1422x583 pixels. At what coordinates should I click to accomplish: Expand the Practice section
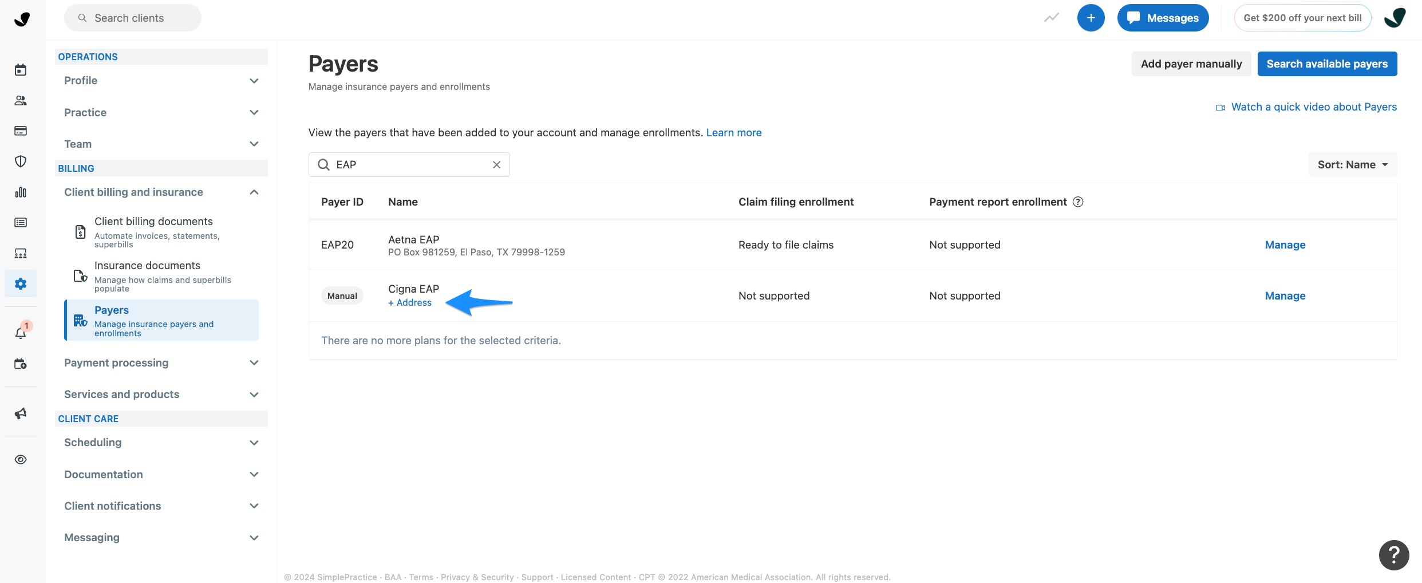point(161,112)
